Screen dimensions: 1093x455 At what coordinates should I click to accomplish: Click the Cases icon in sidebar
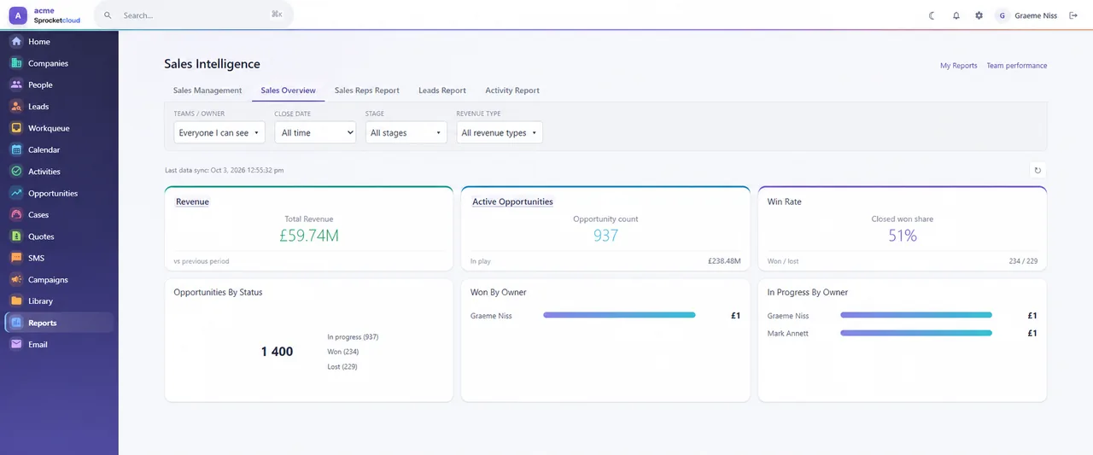[16, 215]
